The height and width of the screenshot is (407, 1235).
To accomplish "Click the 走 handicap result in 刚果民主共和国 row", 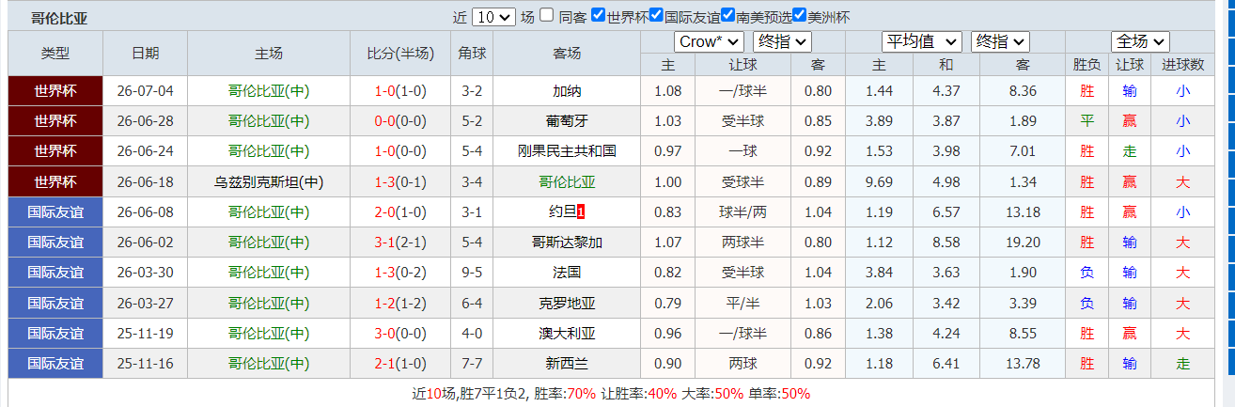I will click(1130, 151).
